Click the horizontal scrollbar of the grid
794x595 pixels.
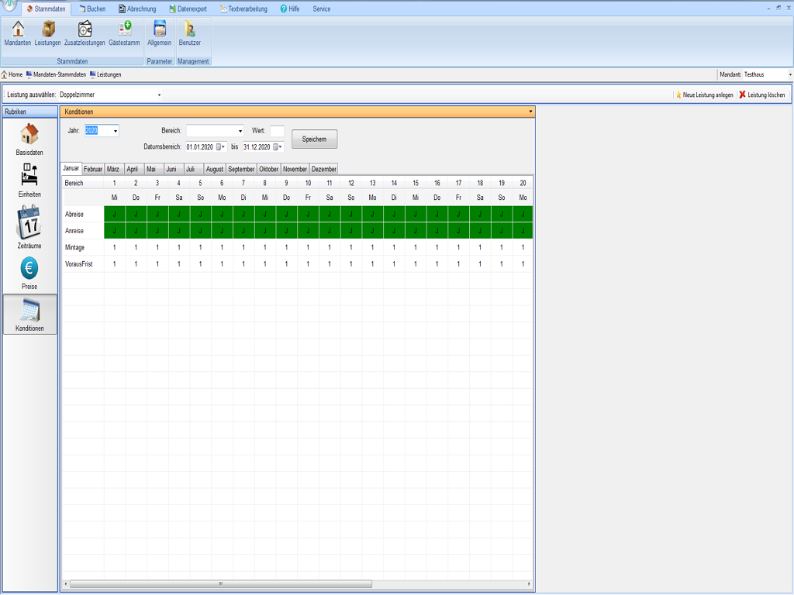click(220, 583)
